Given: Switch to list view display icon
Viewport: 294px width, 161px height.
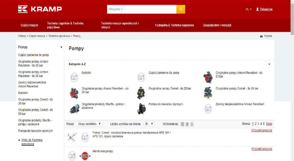Looking at the screenshot, I should pos(182,124).
